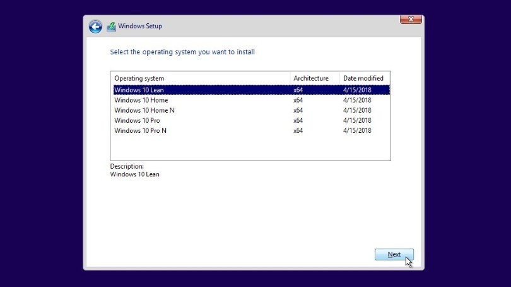Click the blue back arrow button
511x287 pixels.
coord(95,26)
